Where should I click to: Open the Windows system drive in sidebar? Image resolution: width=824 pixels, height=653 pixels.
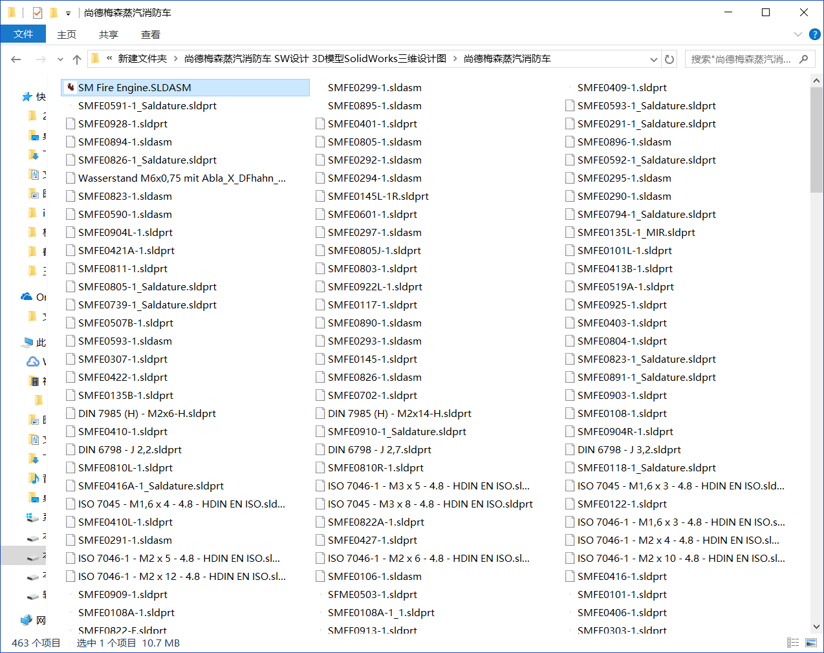pyautogui.click(x=33, y=517)
